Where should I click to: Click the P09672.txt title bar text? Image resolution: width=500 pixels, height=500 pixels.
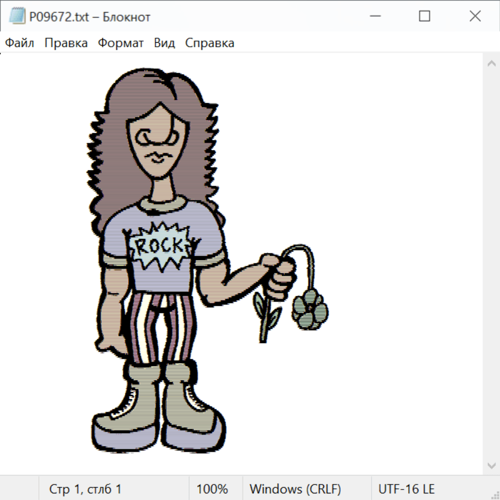(89, 17)
